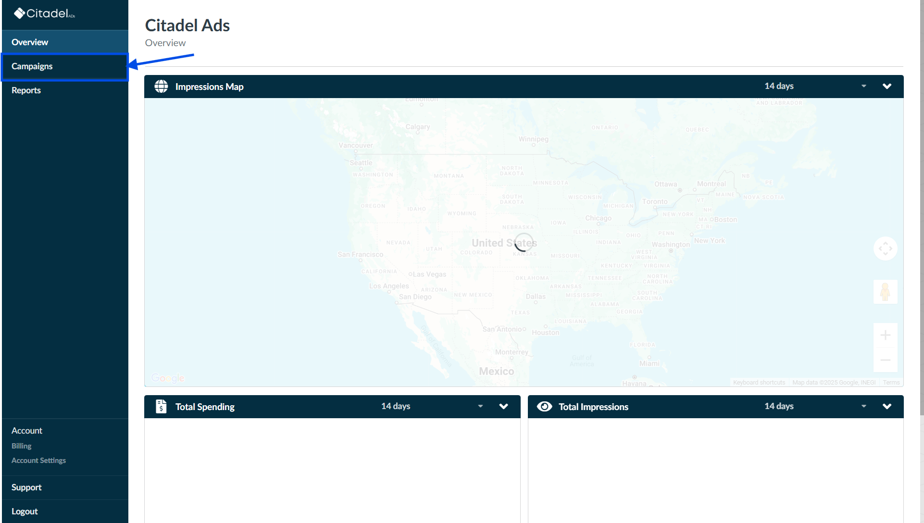
Task: Click the Total Spending invoice icon
Action: (x=161, y=407)
